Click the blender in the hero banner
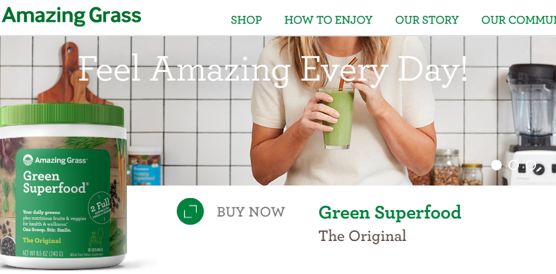The height and width of the screenshot is (274, 556). pyautogui.click(x=530, y=124)
